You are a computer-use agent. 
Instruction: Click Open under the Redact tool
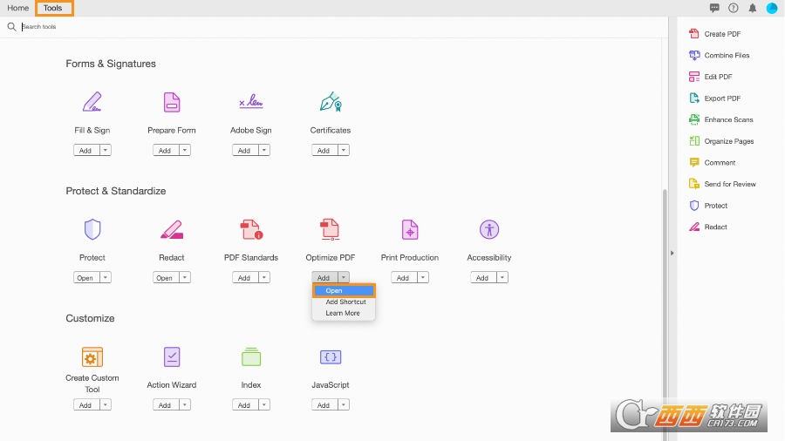(x=166, y=277)
